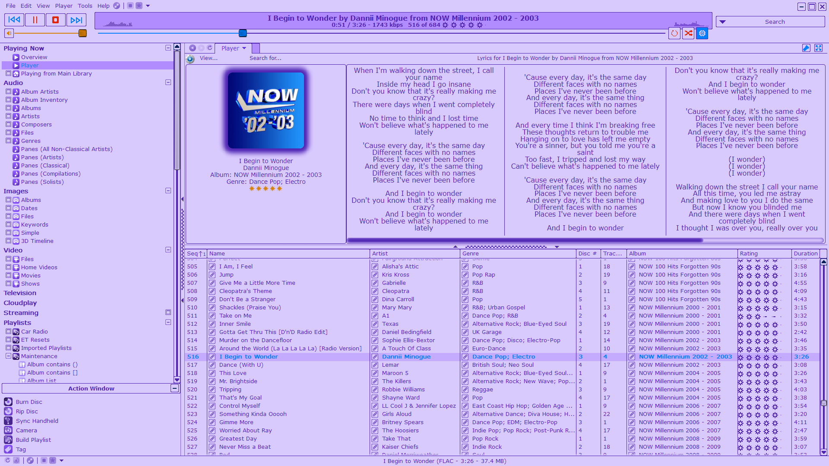Collapse the Playing Now section

tap(168, 48)
